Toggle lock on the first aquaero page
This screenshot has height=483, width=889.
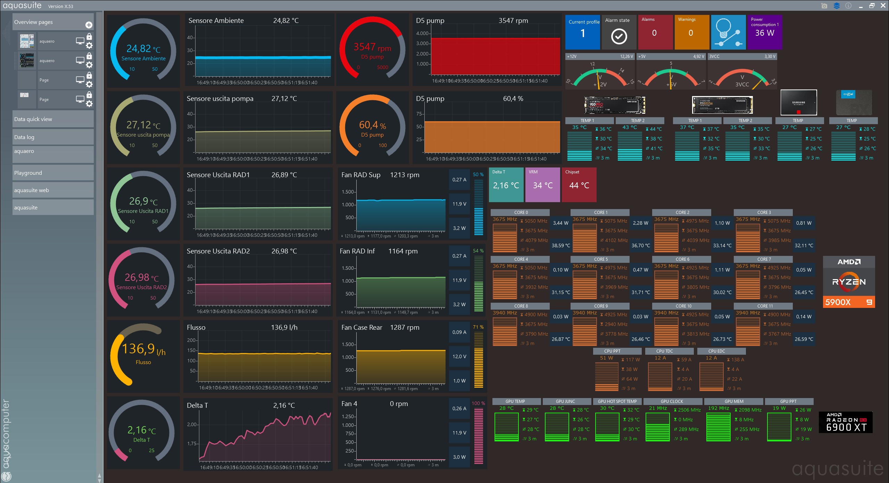click(x=89, y=37)
